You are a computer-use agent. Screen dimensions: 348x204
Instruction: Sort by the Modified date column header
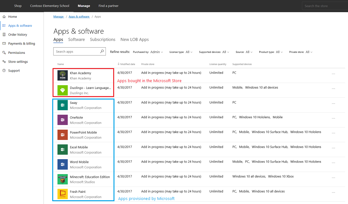point(128,64)
